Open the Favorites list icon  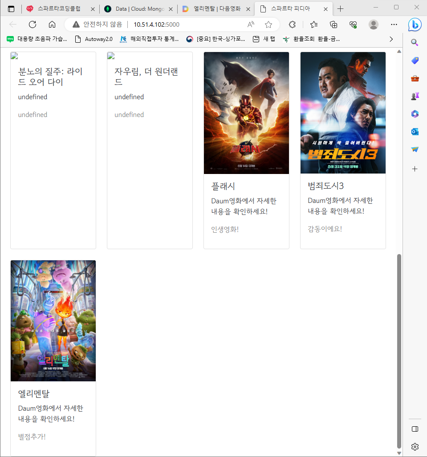[314, 24]
